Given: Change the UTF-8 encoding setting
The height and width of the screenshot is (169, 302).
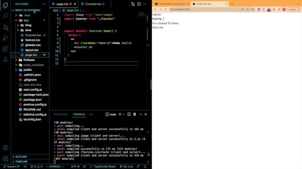Looking at the screenshot, I should click(x=75, y=167).
